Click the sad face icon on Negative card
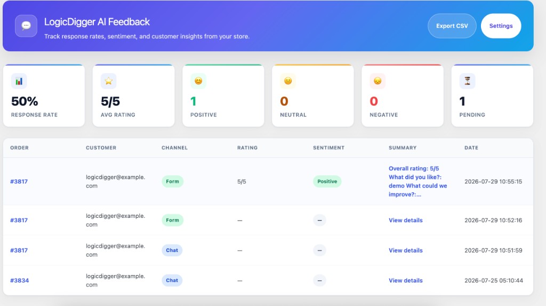This screenshot has height=306, width=546. [378, 81]
